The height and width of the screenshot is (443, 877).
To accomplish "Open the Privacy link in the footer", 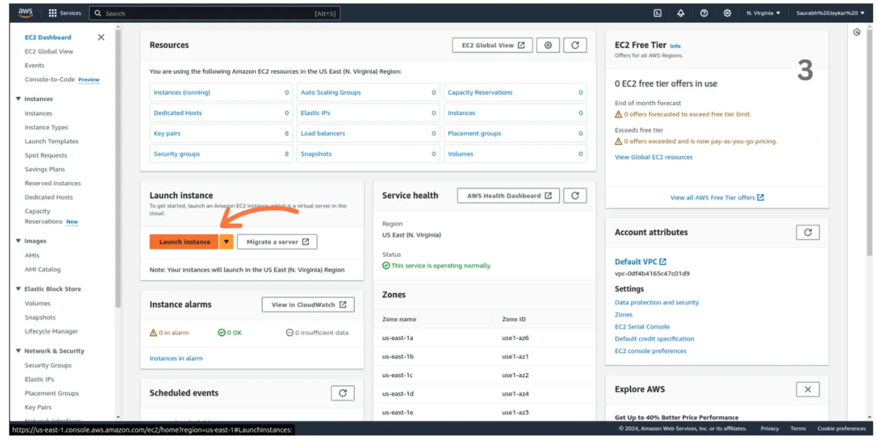I will 770,429.
